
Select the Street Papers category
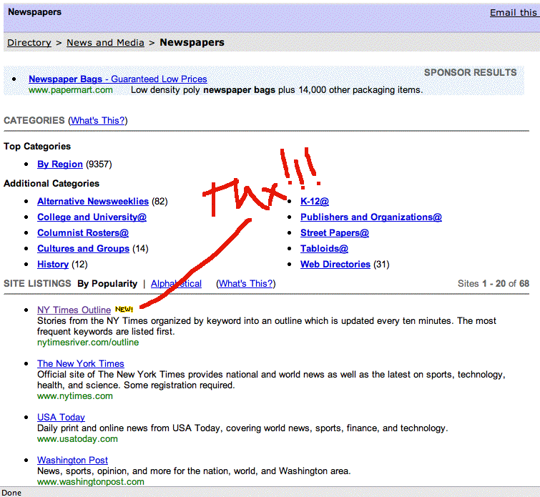pos(334,233)
